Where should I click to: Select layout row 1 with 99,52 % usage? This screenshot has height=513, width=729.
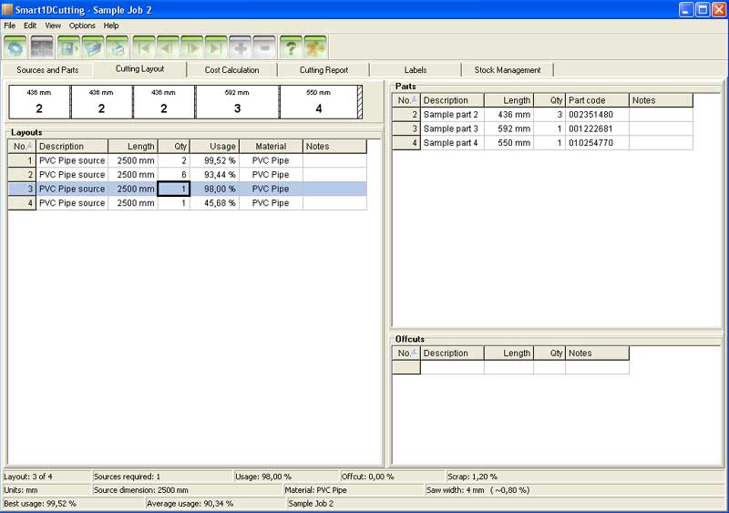point(188,160)
